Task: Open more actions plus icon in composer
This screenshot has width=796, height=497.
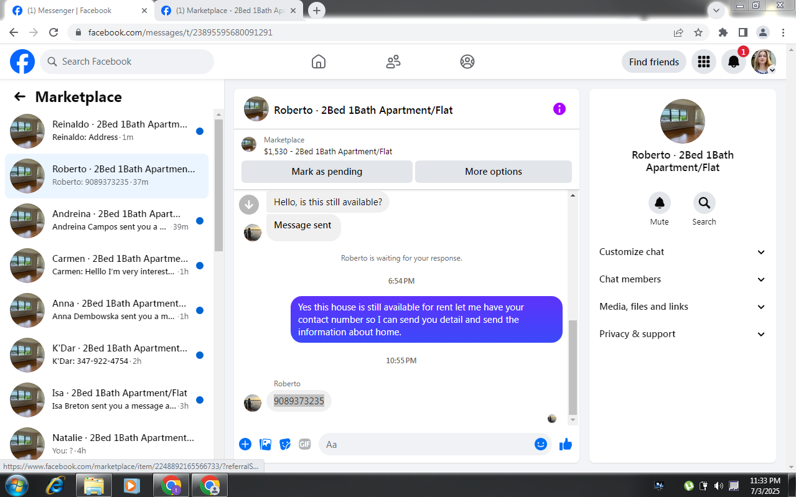Action: pyautogui.click(x=245, y=444)
